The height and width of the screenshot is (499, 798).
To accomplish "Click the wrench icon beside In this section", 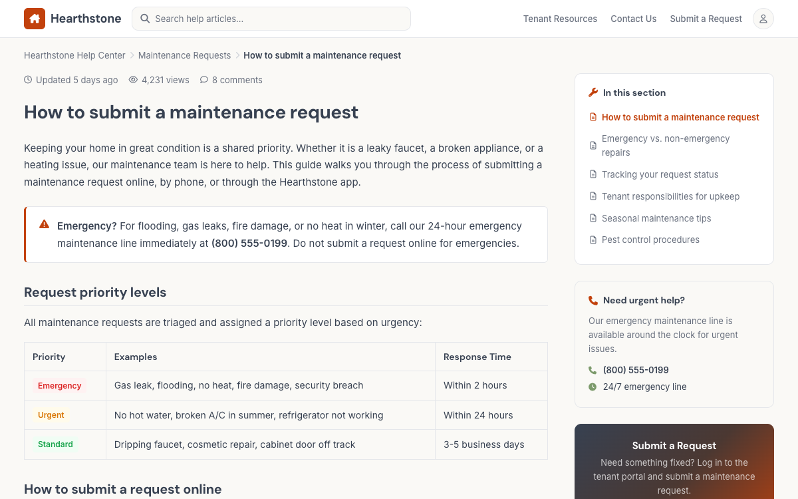I will click(593, 92).
